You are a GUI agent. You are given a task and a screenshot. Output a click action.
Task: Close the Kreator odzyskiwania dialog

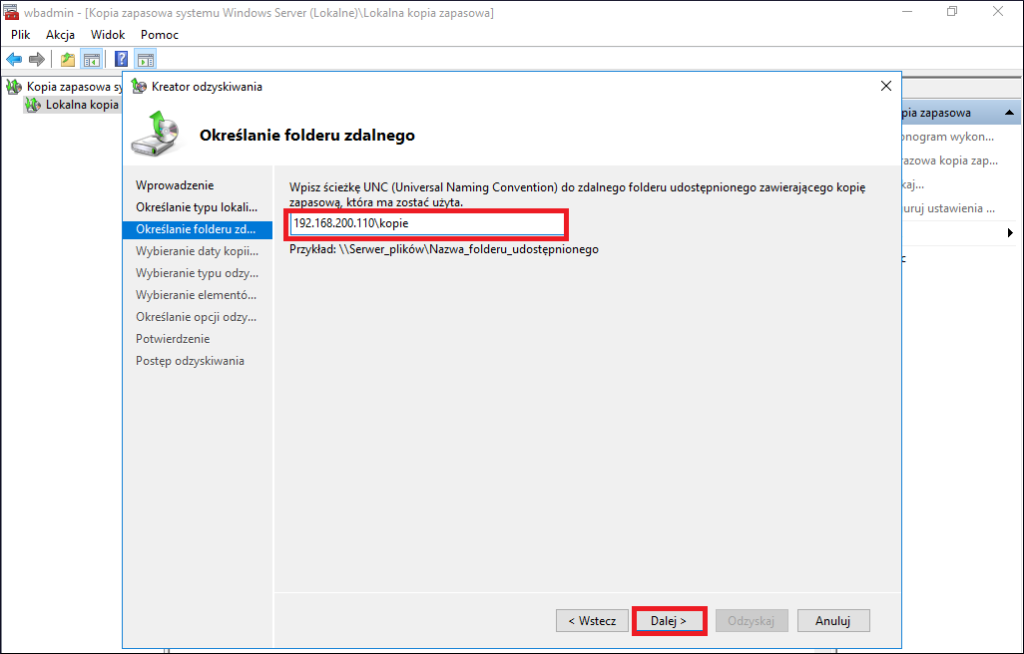click(x=885, y=86)
